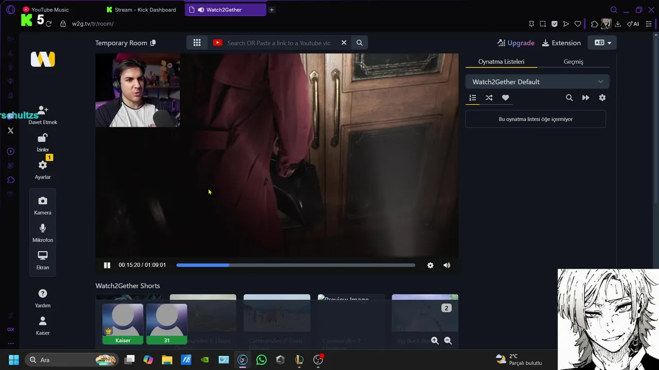Image resolution: width=659 pixels, height=370 pixels.
Task: Select the Watch2Gether browser tab
Action: click(225, 10)
